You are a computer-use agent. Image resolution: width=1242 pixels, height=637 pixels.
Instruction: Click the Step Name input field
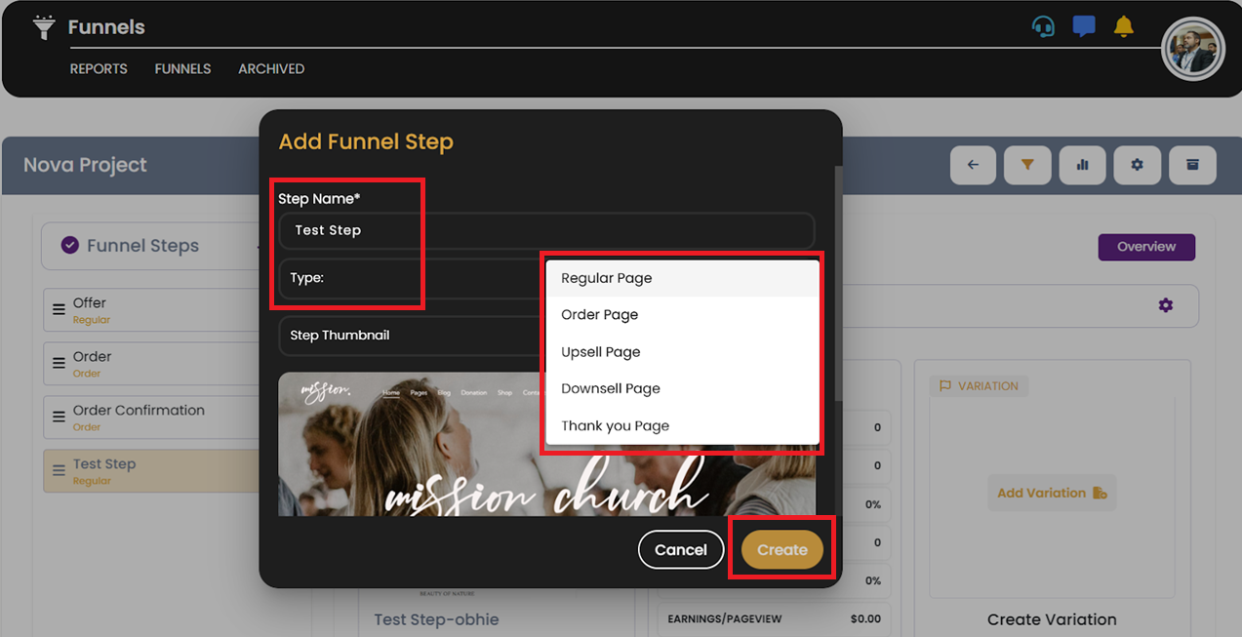coord(546,231)
